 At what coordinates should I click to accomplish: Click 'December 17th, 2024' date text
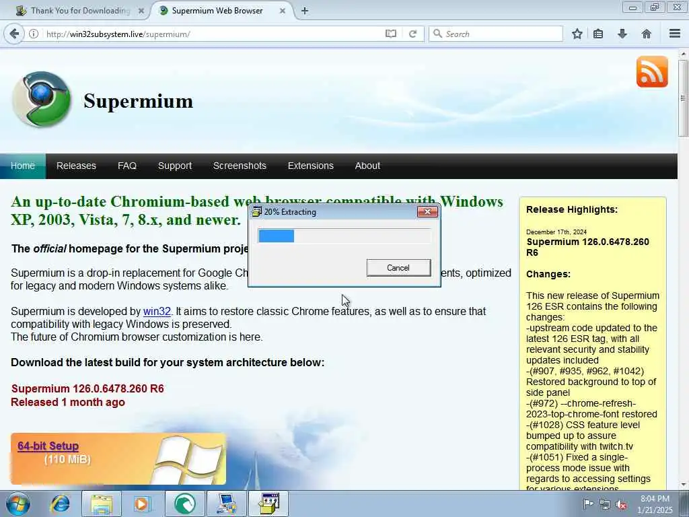coord(556,232)
